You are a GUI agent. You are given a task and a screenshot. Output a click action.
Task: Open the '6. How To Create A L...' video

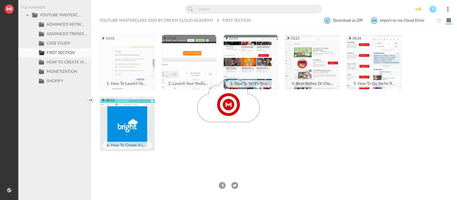(x=127, y=124)
